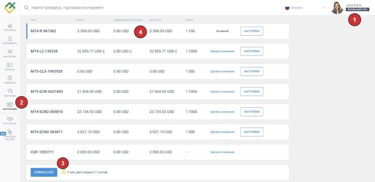375x182 pixels.
Task: Select account name MT4-L2-139236
Action: (x=44, y=51)
